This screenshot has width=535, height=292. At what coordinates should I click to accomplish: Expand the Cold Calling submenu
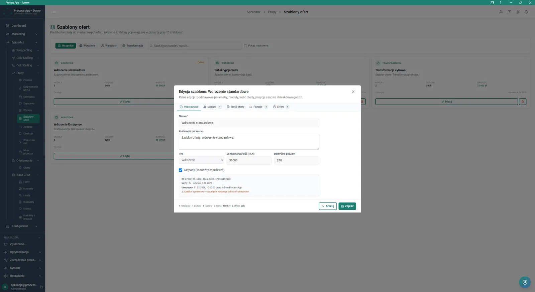click(x=25, y=65)
